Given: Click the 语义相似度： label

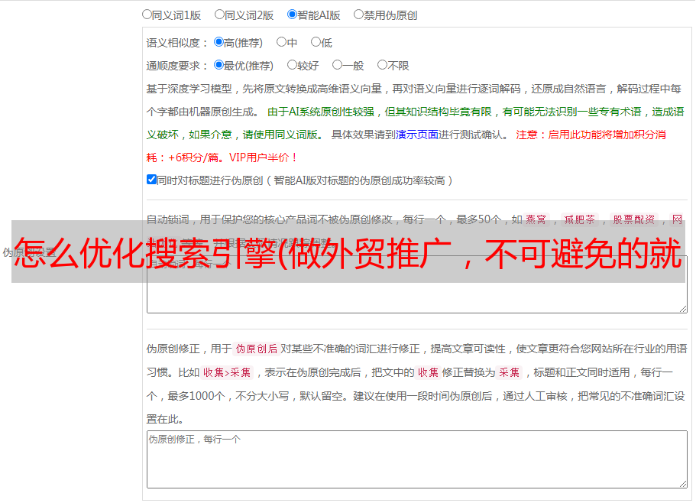Looking at the screenshot, I should (x=177, y=43).
